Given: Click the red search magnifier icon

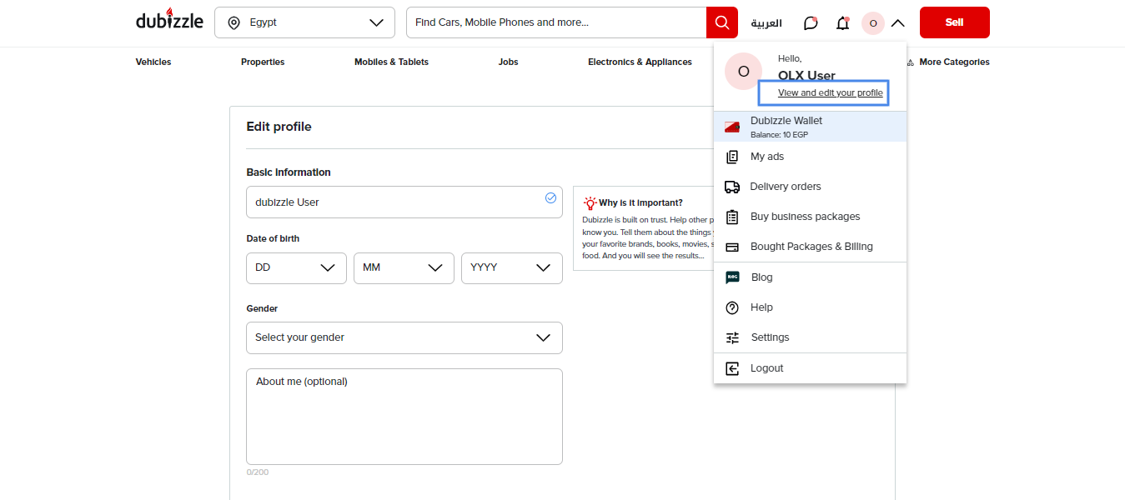Looking at the screenshot, I should coord(721,22).
